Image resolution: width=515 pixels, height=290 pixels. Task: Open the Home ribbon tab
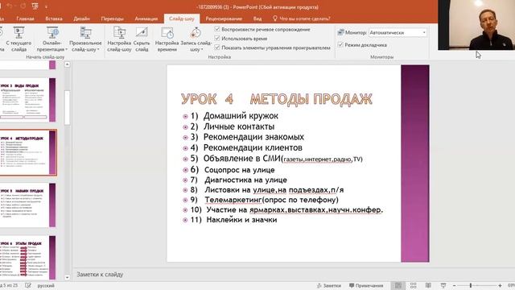coord(25,19)
